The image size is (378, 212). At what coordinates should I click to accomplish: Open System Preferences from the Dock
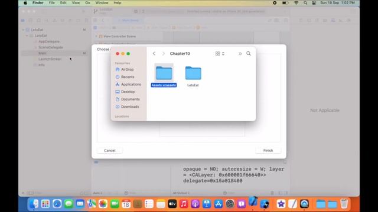pos(230,204)
